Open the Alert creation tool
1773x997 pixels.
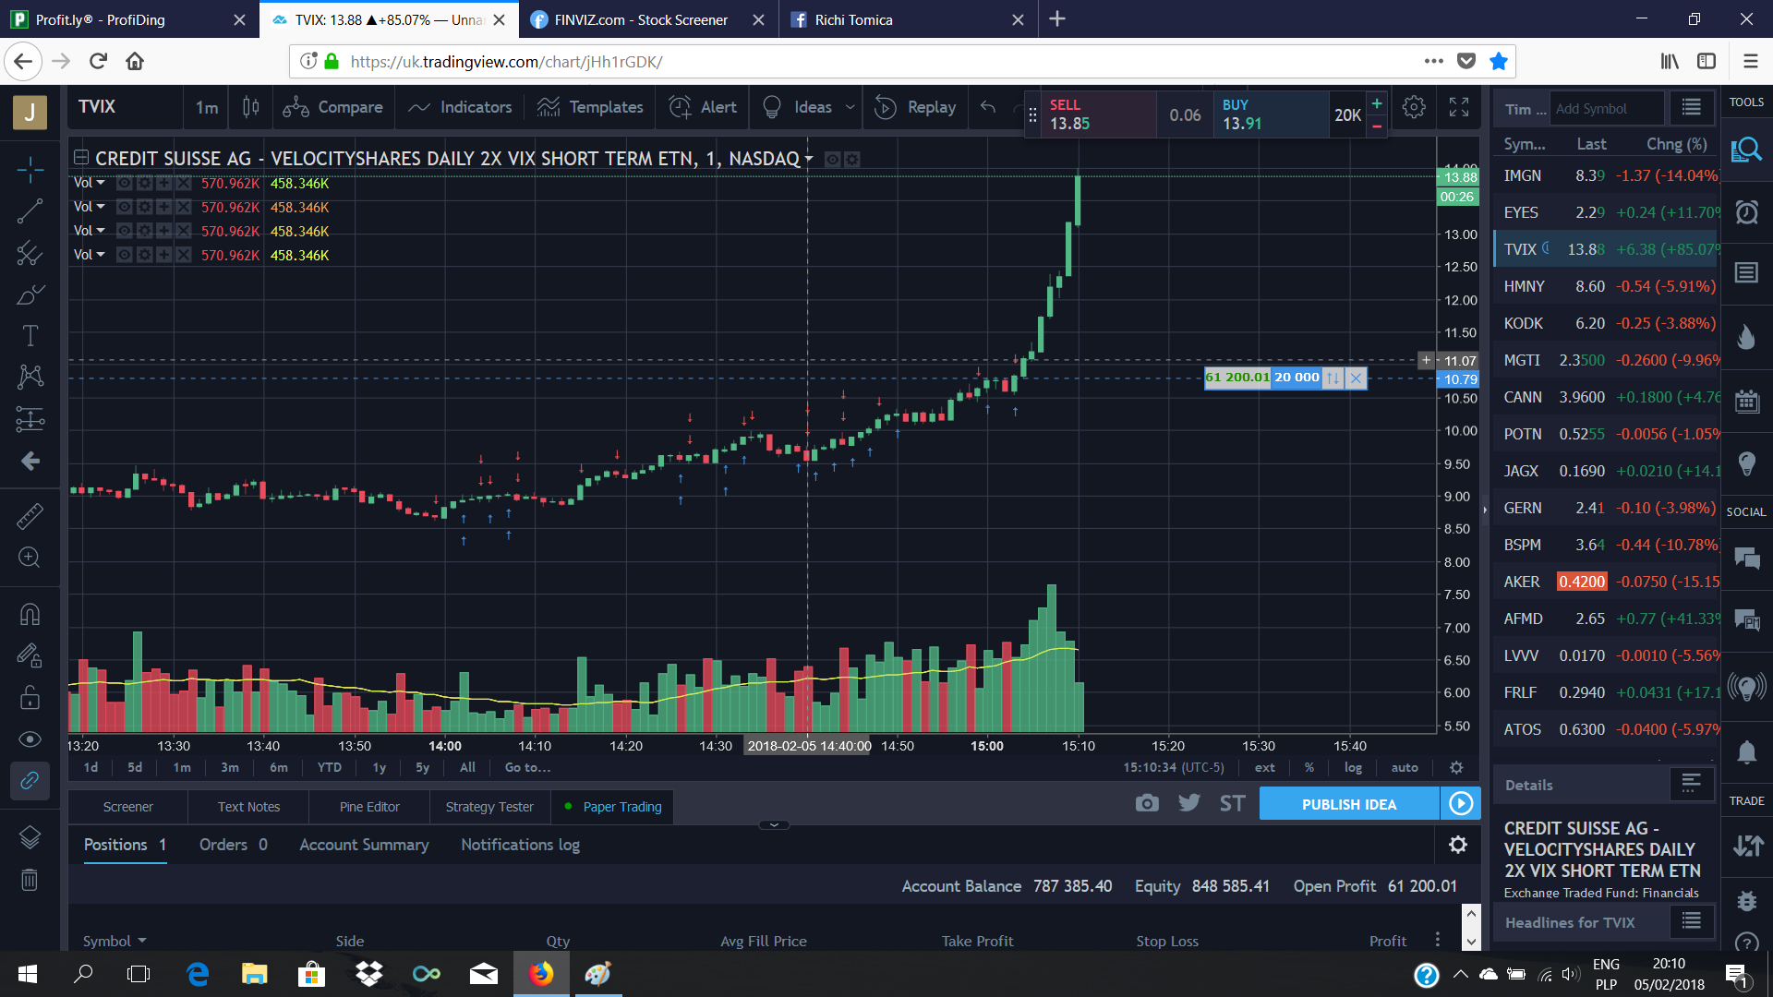pyautogui.click(x=703, y=107)
